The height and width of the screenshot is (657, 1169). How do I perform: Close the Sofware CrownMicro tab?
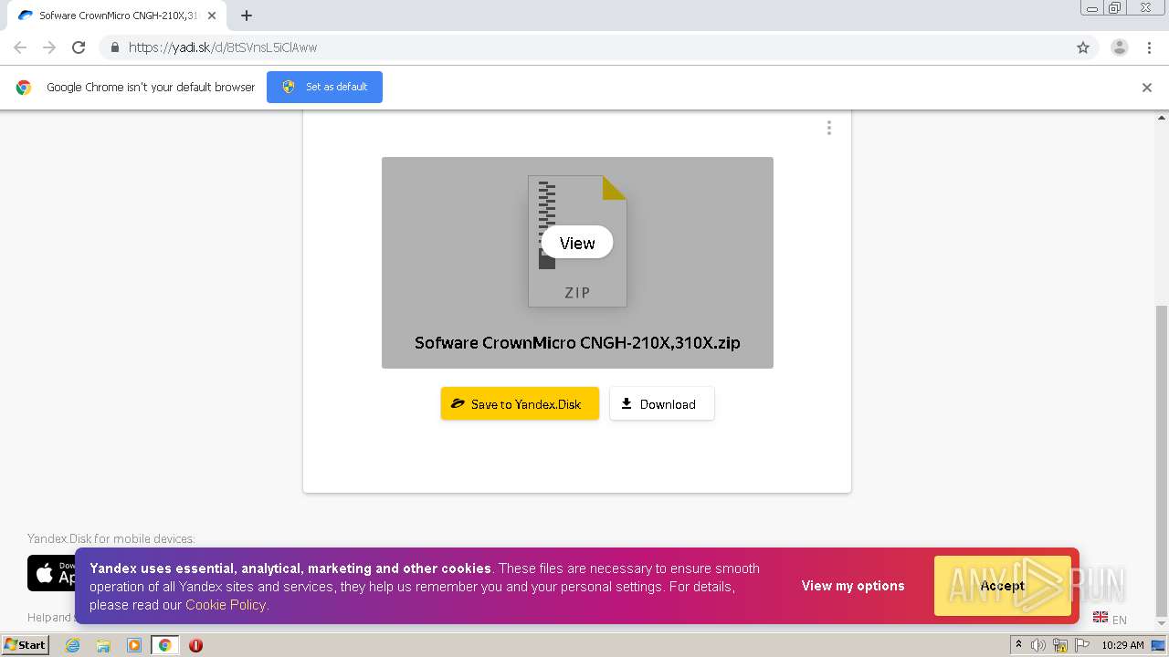click(x=212, y=16)
